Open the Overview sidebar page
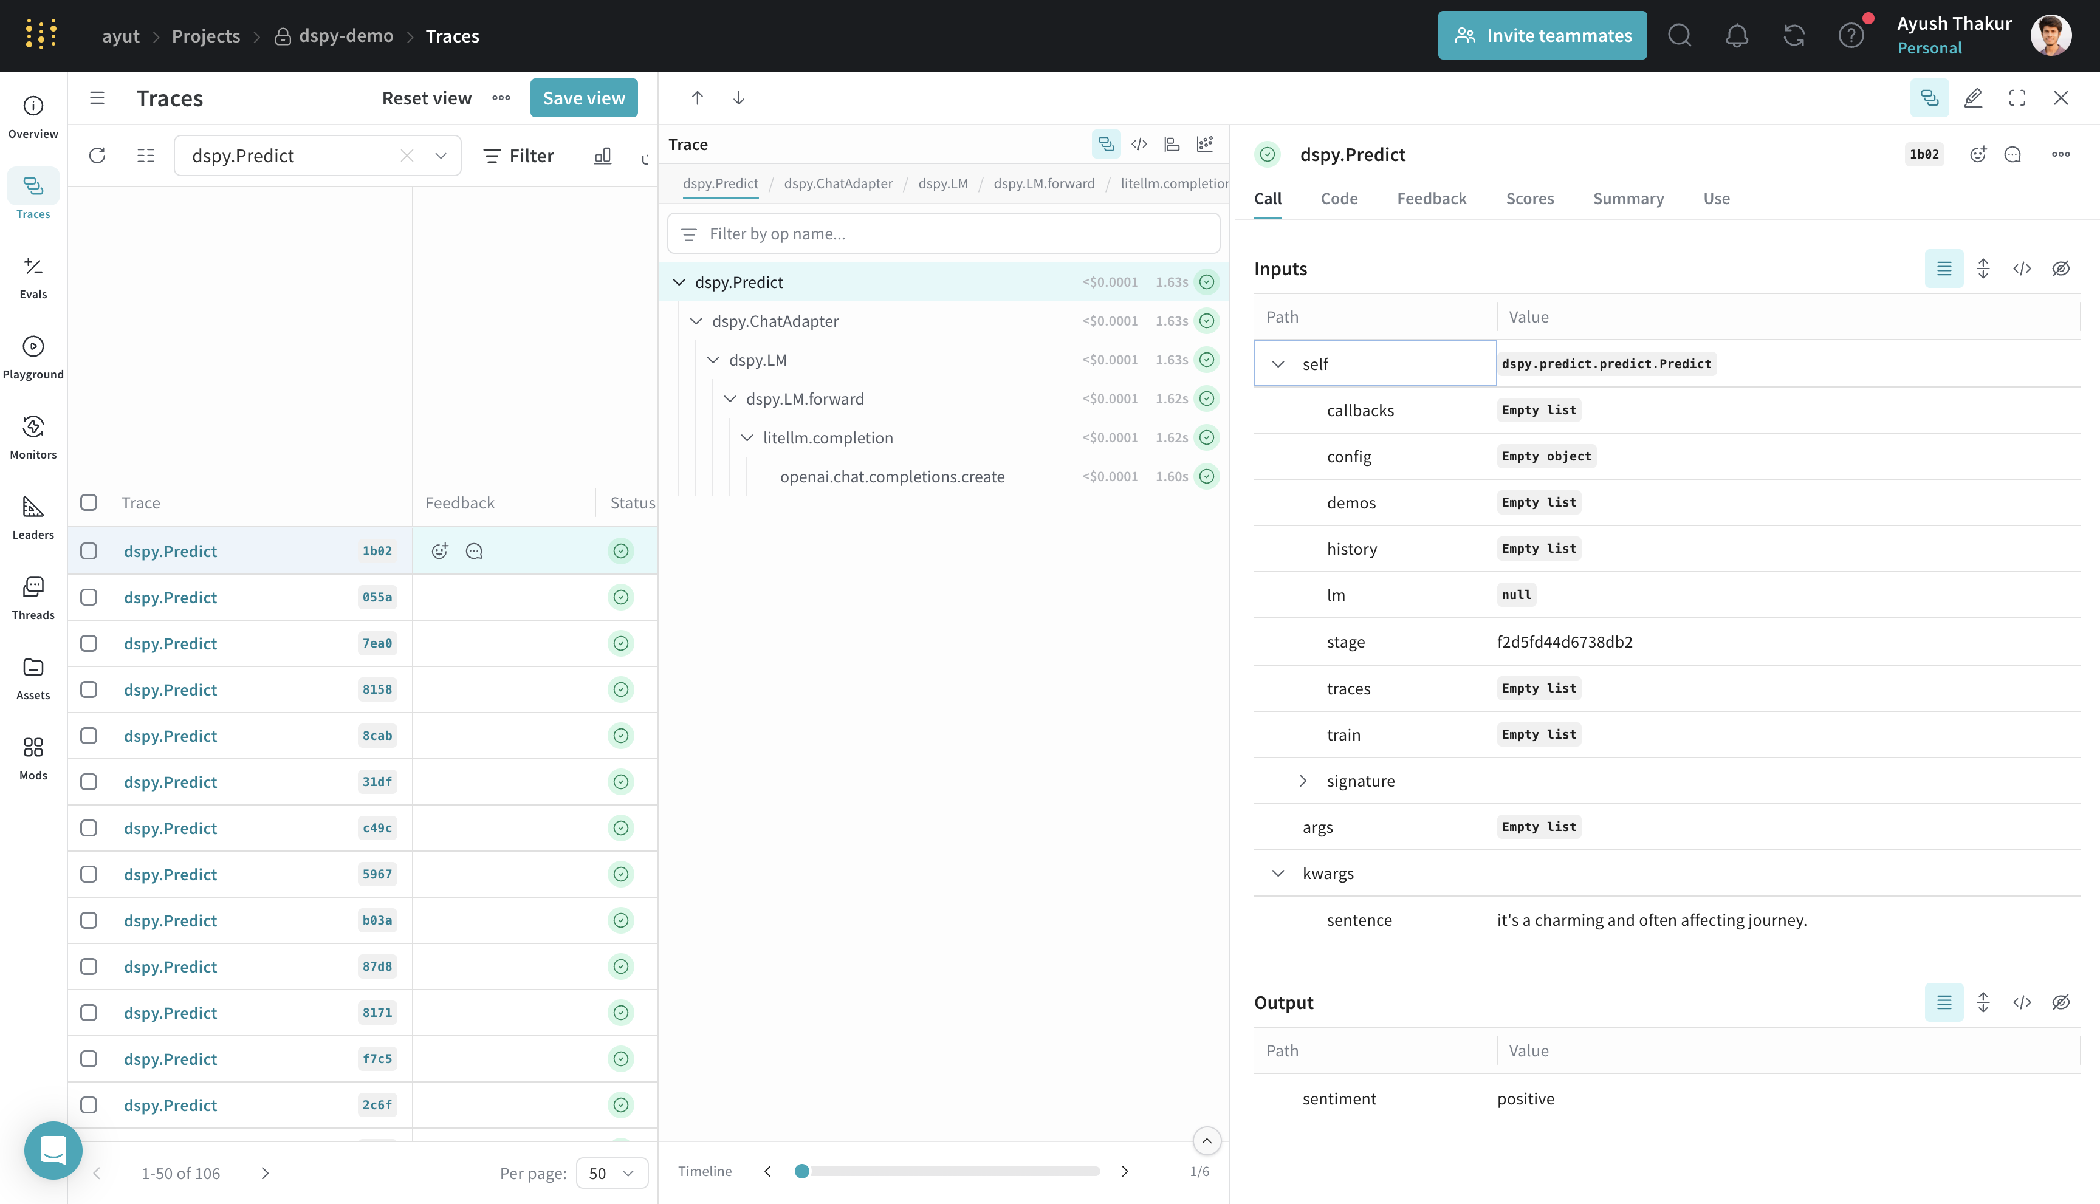Viewport: 2100px width, 1204px height. click(33, 117)
